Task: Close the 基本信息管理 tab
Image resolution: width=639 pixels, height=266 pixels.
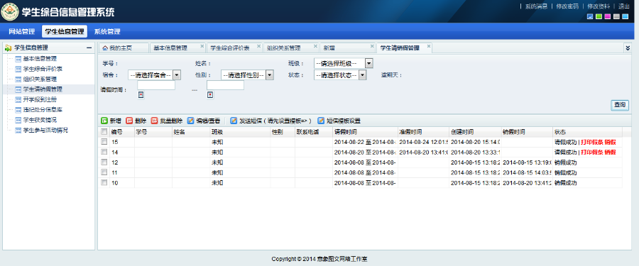Action: tap(202, 46)
